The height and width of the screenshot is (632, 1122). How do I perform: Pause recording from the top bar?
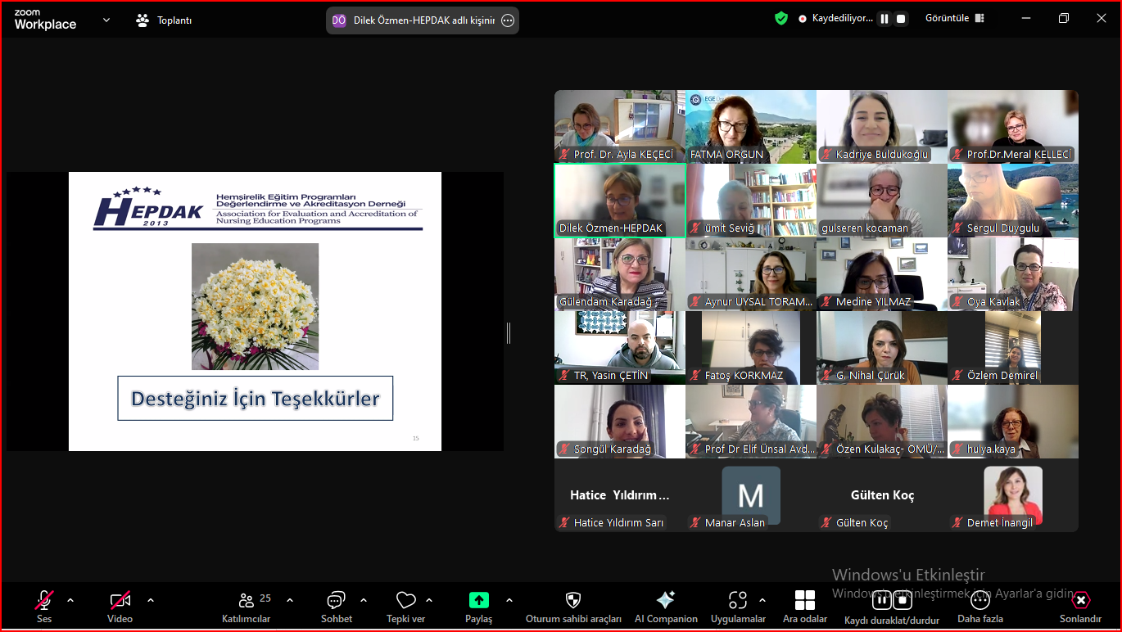(884, 18)
